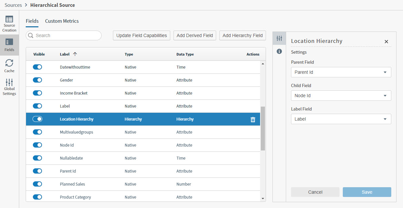This screenshot has height=208, width=403.
Task: Open the Cache panel
Action: point(9,66)
